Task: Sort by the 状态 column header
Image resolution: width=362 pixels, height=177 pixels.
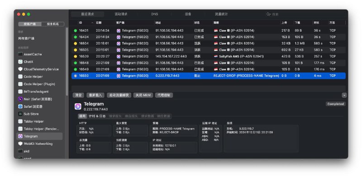Action: click(x=197, y=23)
